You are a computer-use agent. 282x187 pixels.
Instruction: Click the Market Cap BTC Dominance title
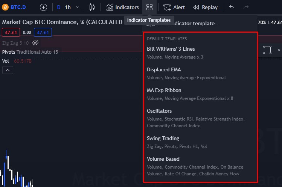click(x=62, y=22)
